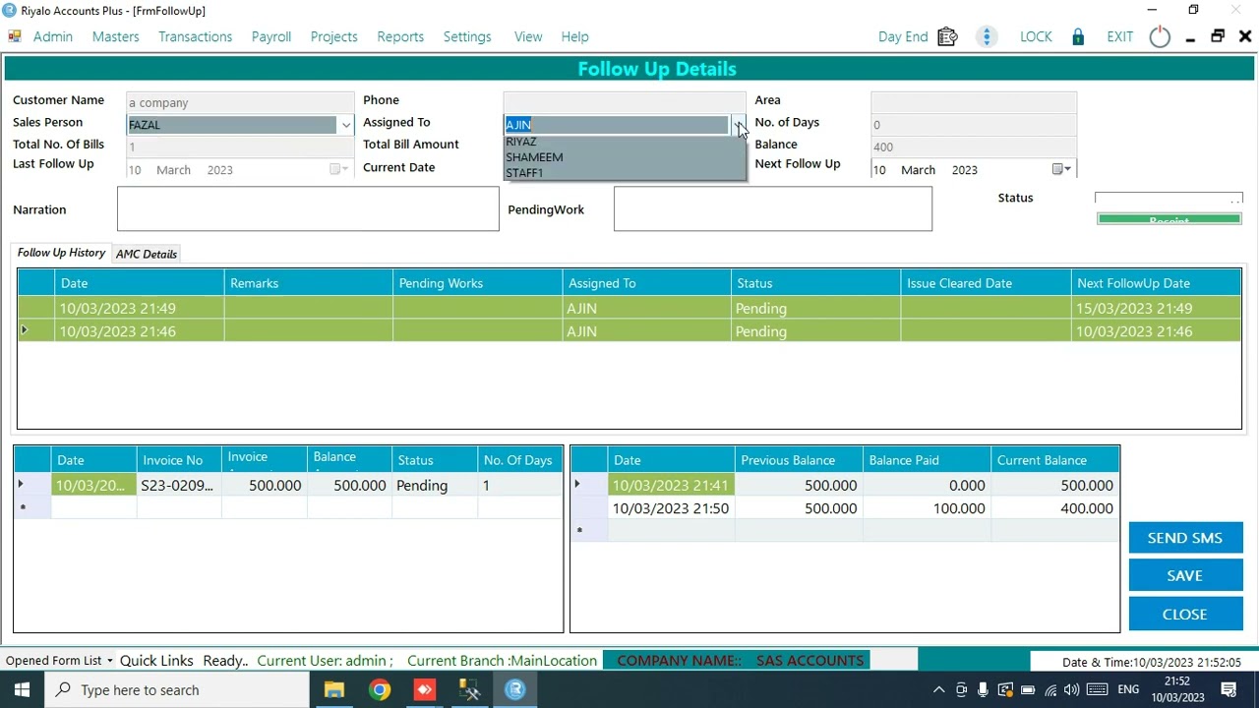
Task: Switch to the AMC Details tab
Action: tap(147, 254)
